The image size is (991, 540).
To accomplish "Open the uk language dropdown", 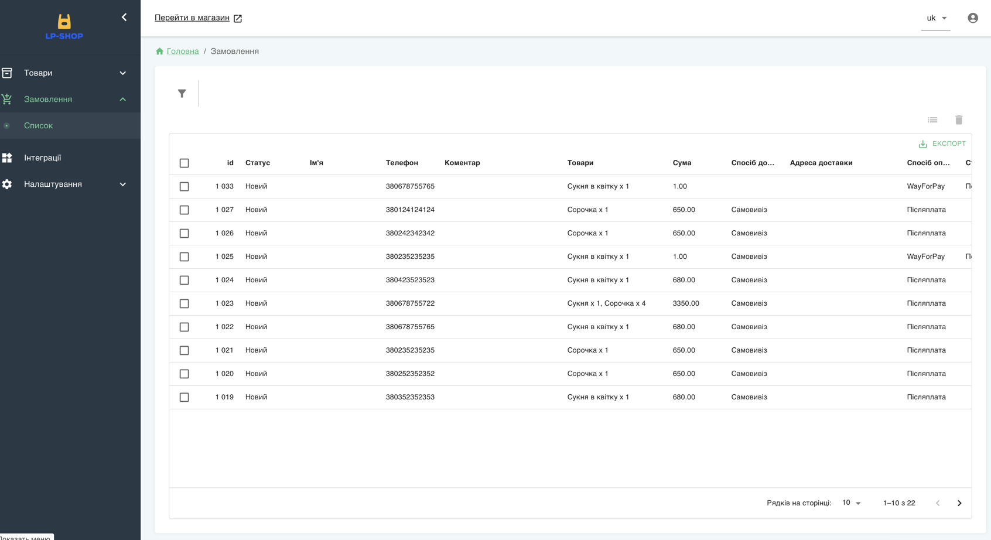I will (x=936, y=18).
